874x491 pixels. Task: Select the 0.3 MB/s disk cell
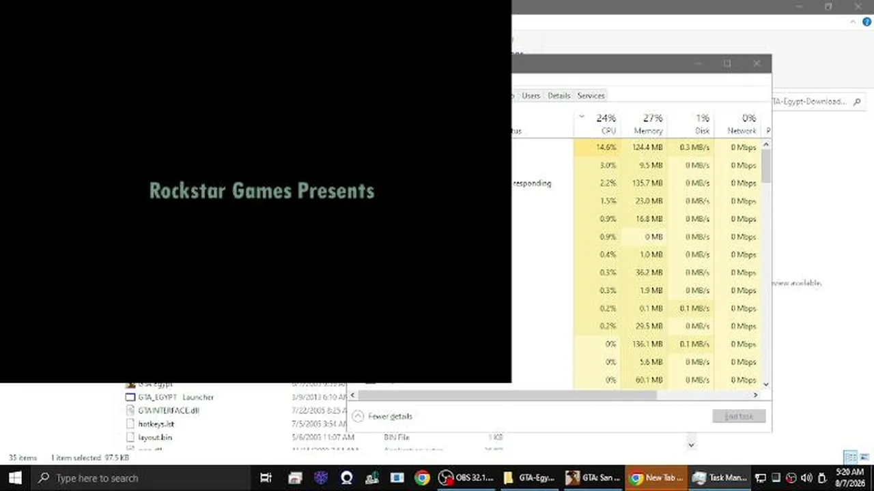(x=690, y=147)
